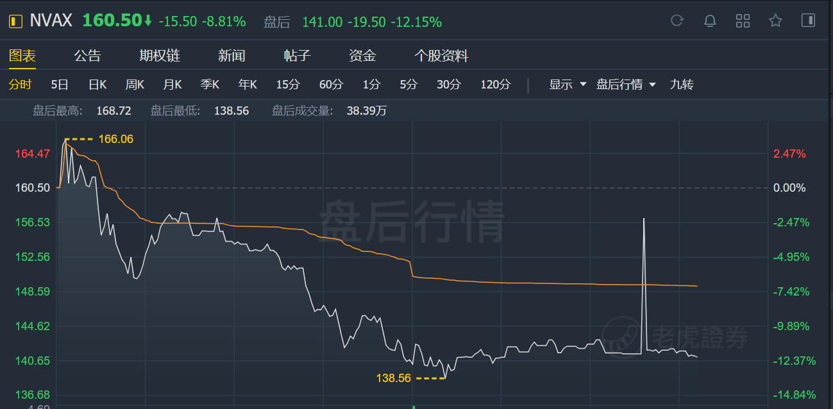Select the 1分 chart interval
This screenshot has width=833, height=409.
pyautogui.click(x=371, y=85)
